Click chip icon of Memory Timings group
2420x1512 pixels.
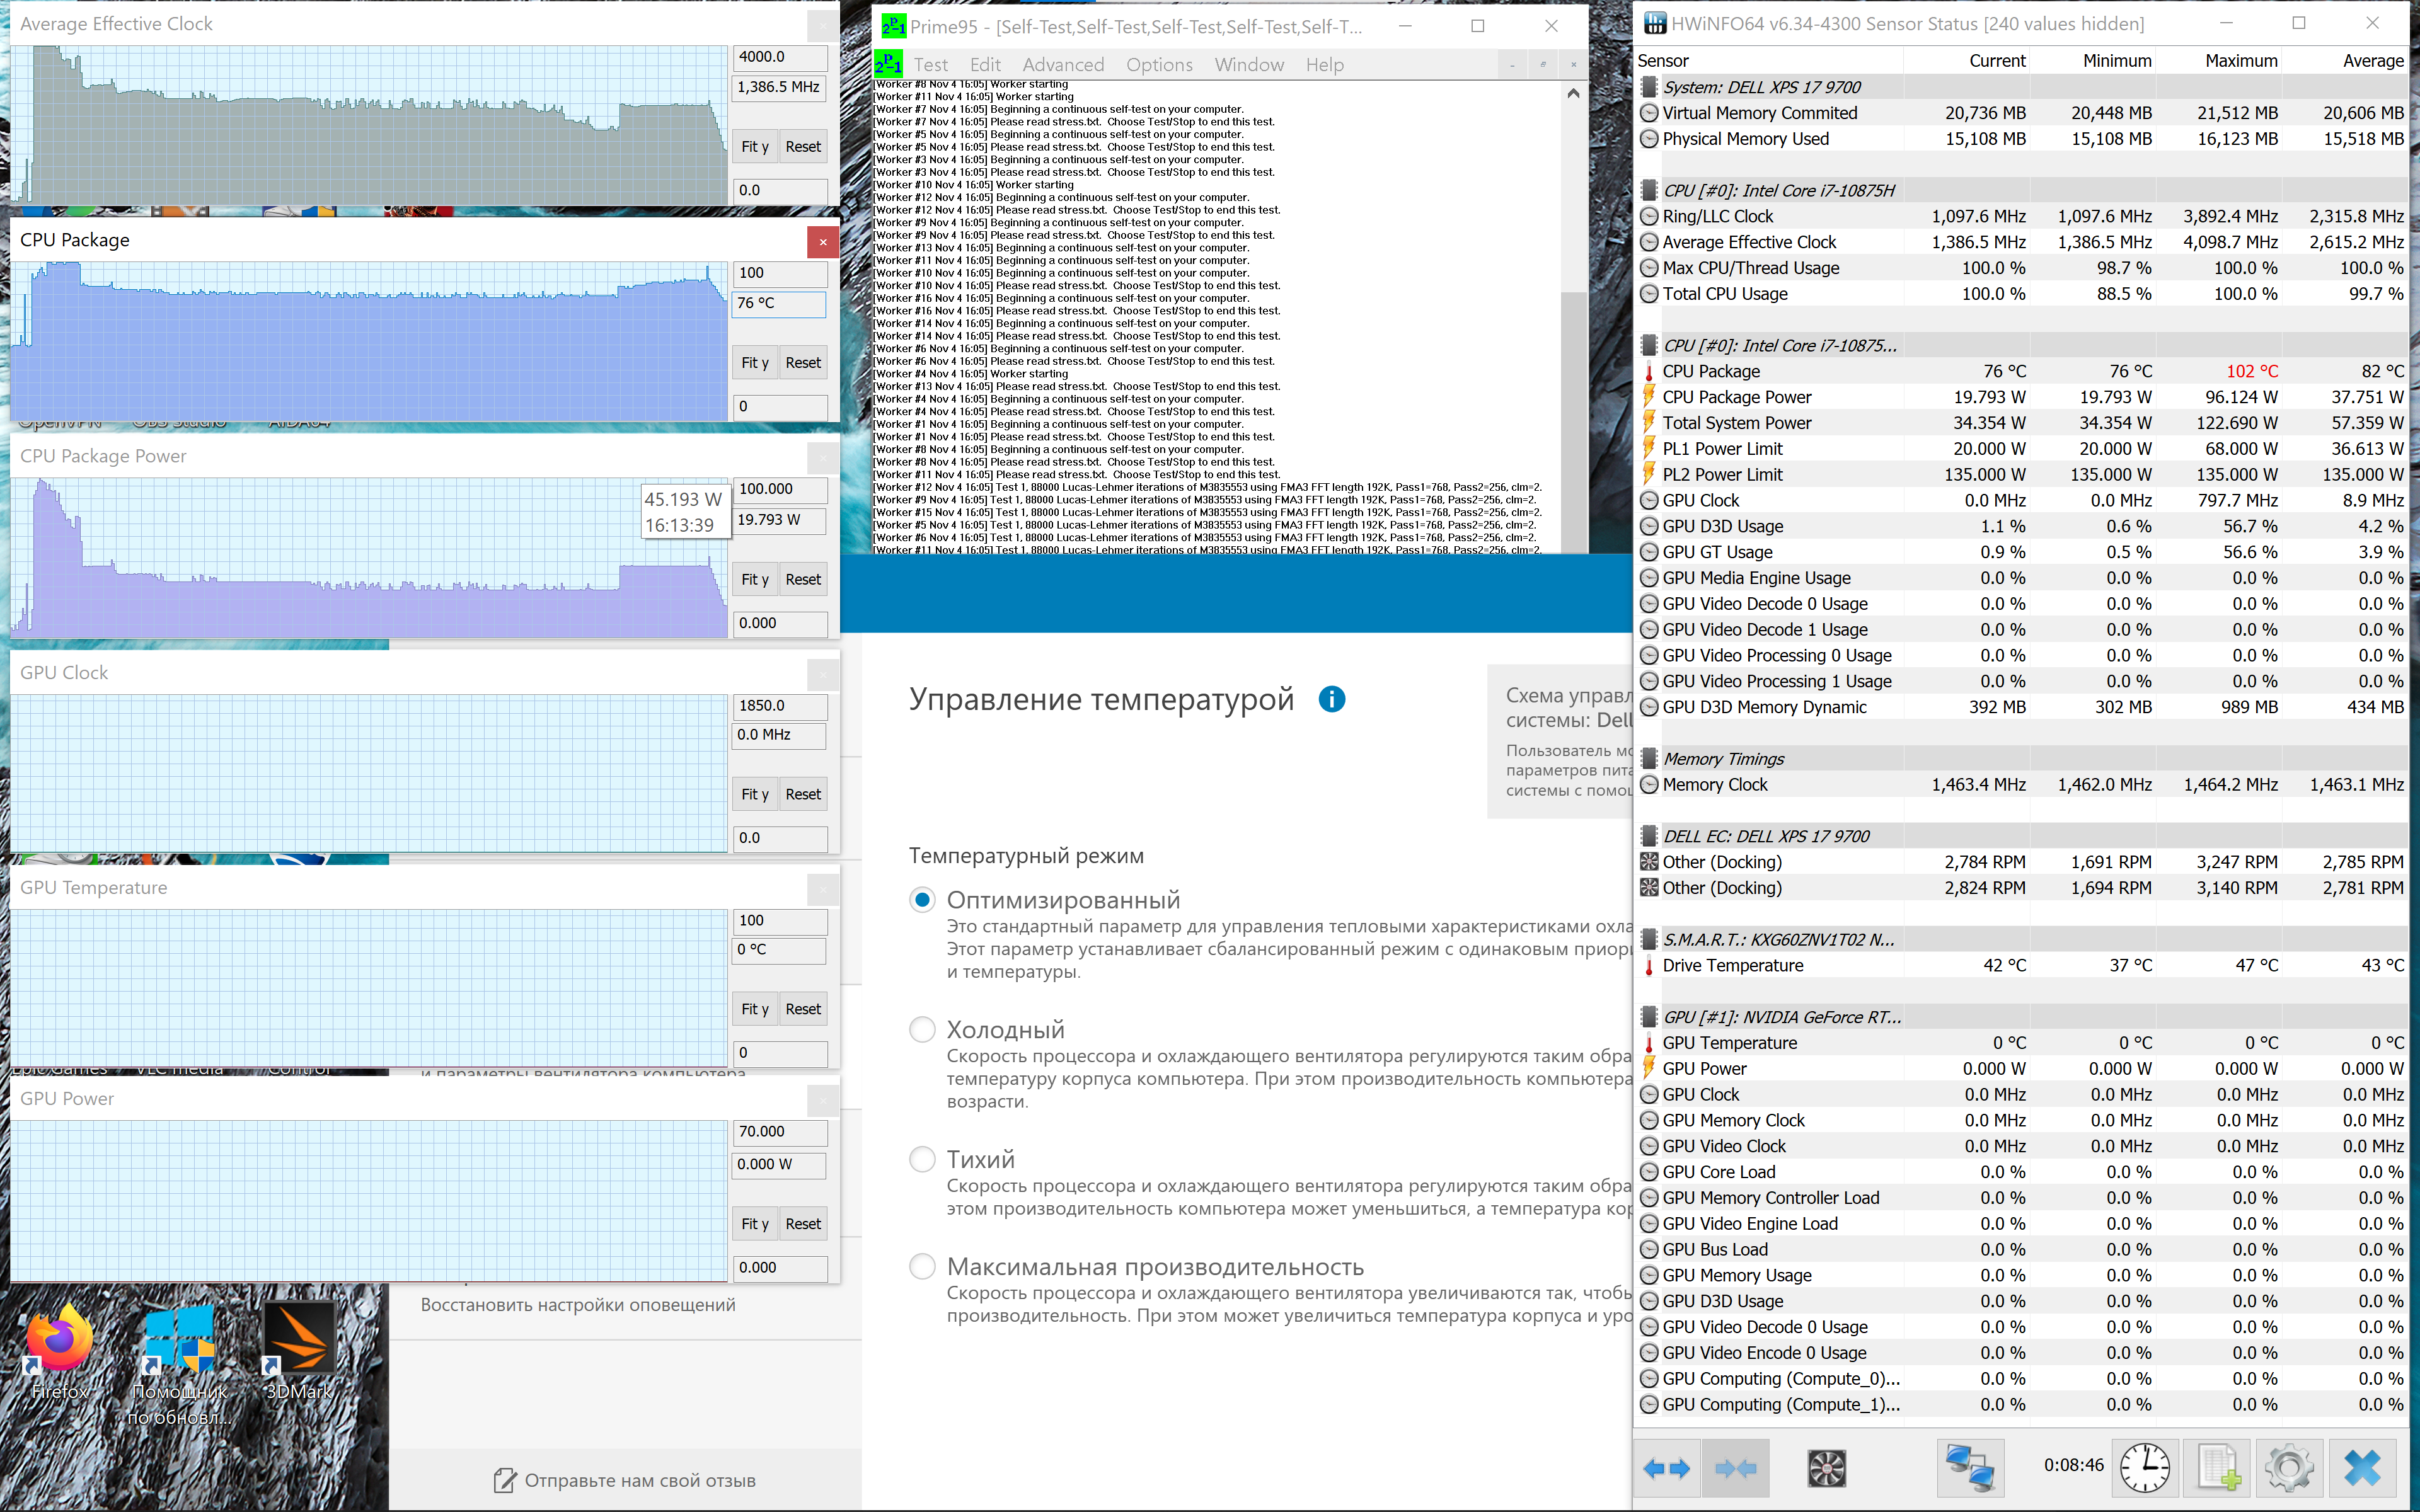click(1649, 759)
